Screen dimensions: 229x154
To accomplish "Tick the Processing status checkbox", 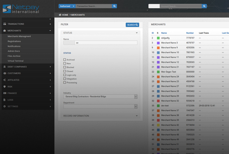I will pyautogui.click(x=64, y=83).
